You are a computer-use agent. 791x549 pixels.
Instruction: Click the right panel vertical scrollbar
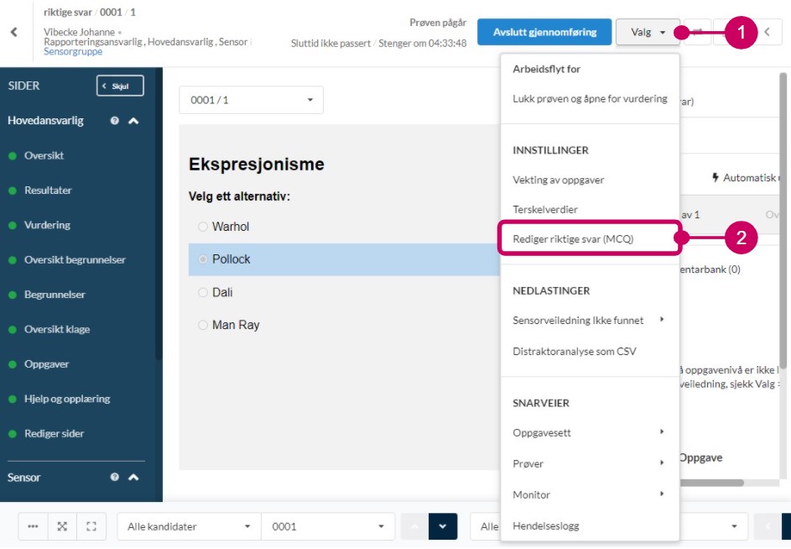[783, 222]
